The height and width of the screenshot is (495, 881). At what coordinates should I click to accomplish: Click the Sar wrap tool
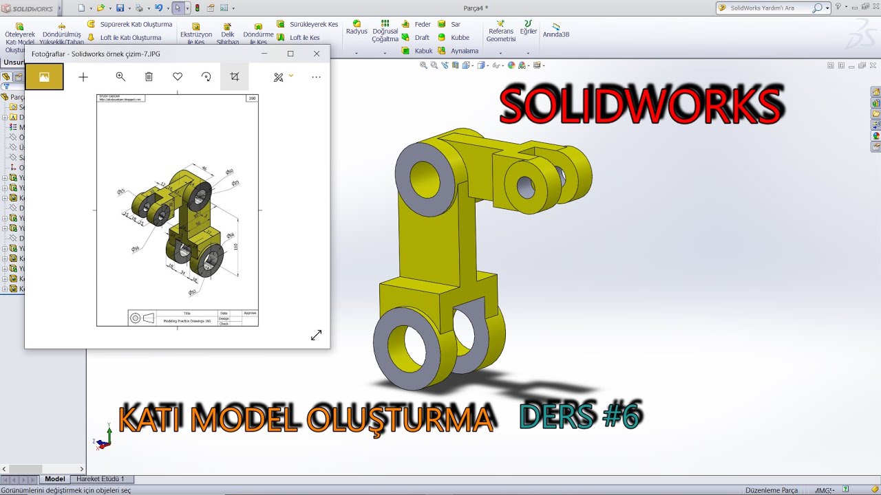pyautogui.click(x=449, y=24)
